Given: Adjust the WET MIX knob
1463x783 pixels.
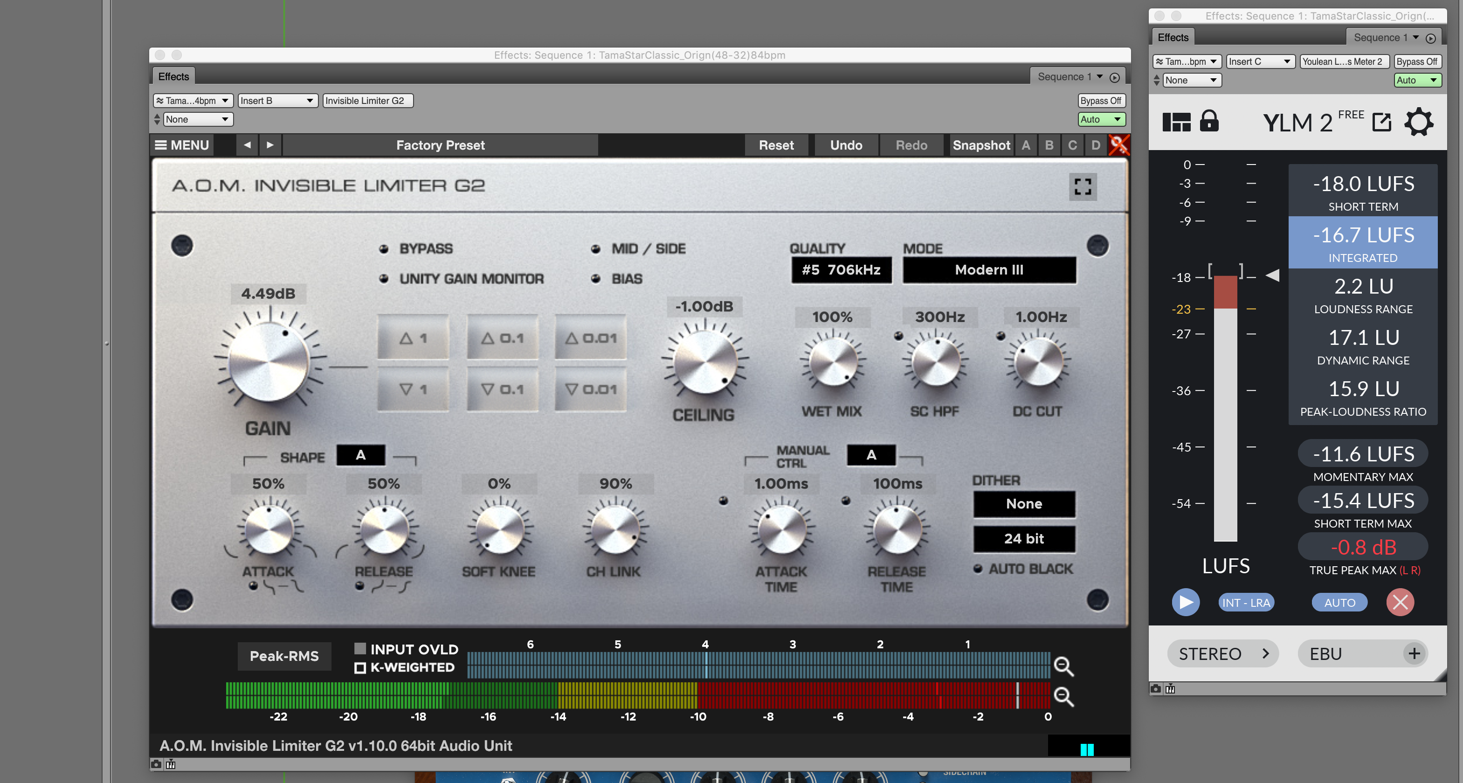Looking at the screenshot, I should click(x=833, y=361).
